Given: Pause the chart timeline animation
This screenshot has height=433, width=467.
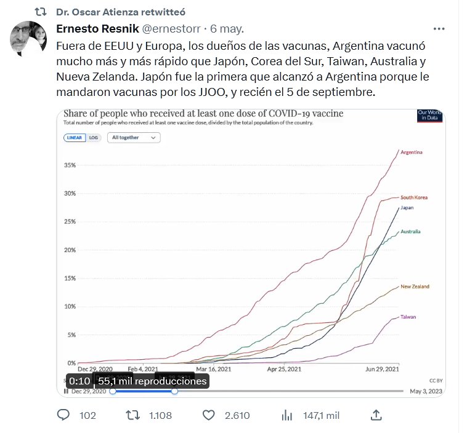Looking at the screenshot, I should (x=66, y=391).
